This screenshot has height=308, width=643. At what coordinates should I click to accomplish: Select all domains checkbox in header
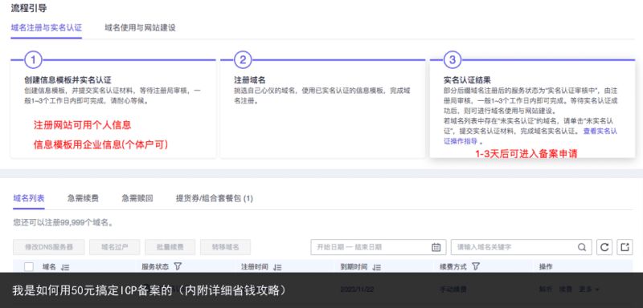click(x=29, y=267)
